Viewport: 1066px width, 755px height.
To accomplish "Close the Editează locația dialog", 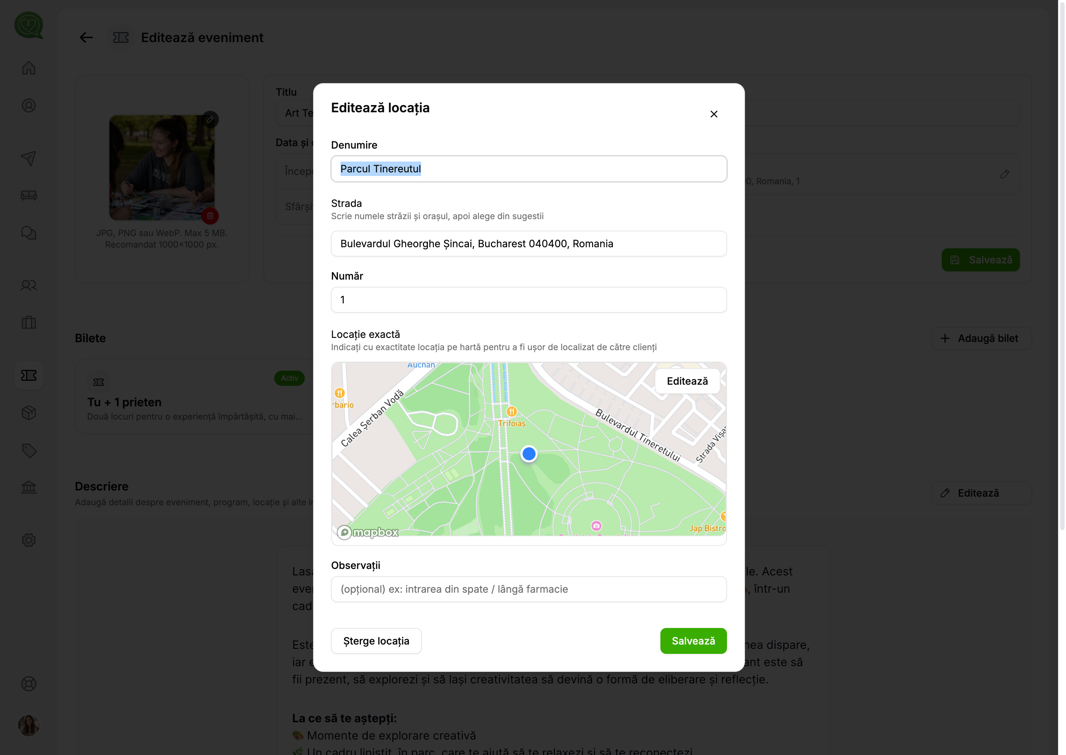I will (714, 114).
